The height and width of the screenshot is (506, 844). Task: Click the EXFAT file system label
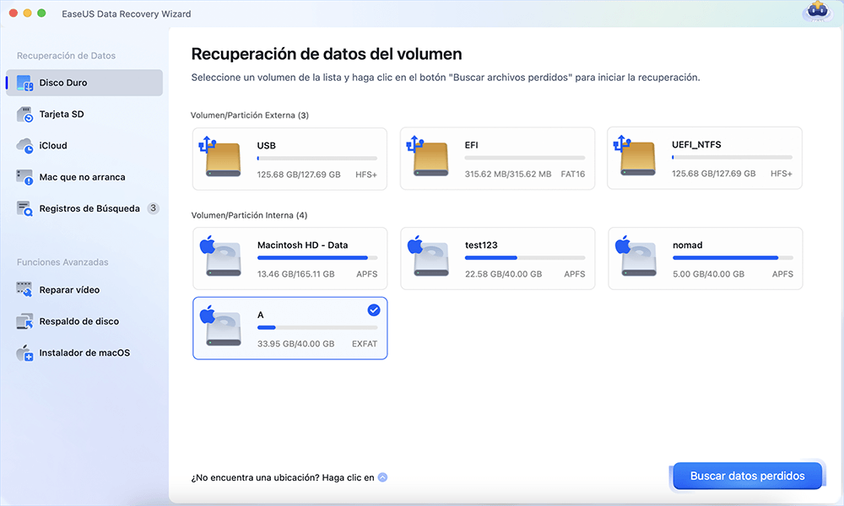pos(365,344)
